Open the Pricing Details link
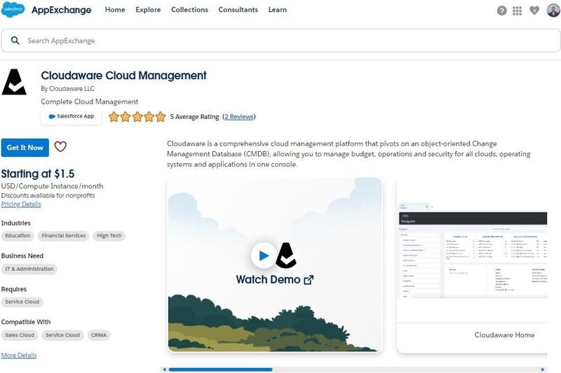This screenshot has width=561, height=373. tap(21, 204)
